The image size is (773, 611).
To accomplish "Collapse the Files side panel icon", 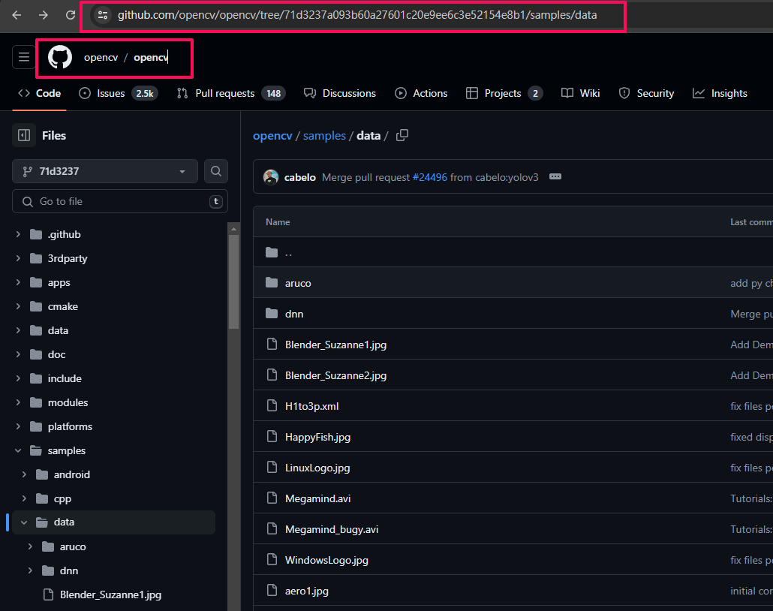I will pyautogui.click(x=24, y=136).
